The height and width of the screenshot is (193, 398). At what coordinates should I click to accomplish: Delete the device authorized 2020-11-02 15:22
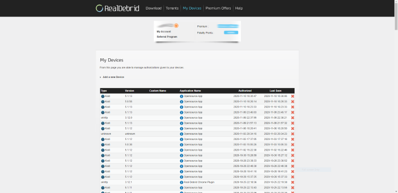click(x=292, y=150)
